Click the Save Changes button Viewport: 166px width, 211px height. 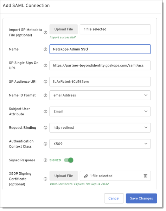click(x=141, y=198)
